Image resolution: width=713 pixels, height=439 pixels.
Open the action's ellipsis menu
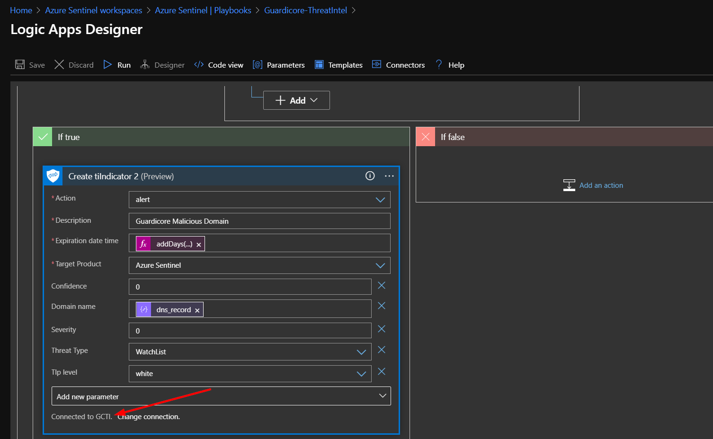coord(389,176)
